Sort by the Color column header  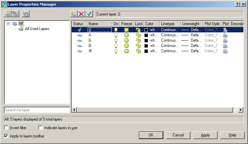click(x=152, y=24)
